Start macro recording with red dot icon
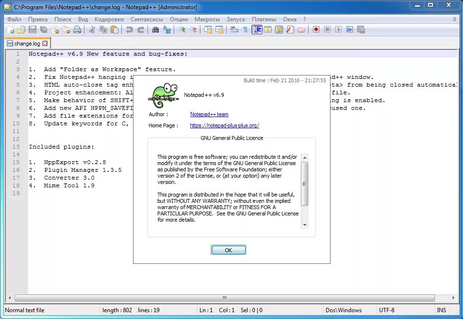This screenshot has width=463, height=319. 316,30
